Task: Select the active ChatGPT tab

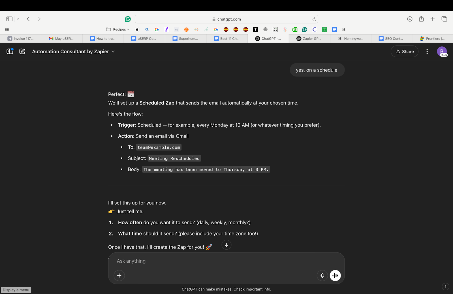Action: click(x=268, y=39)
